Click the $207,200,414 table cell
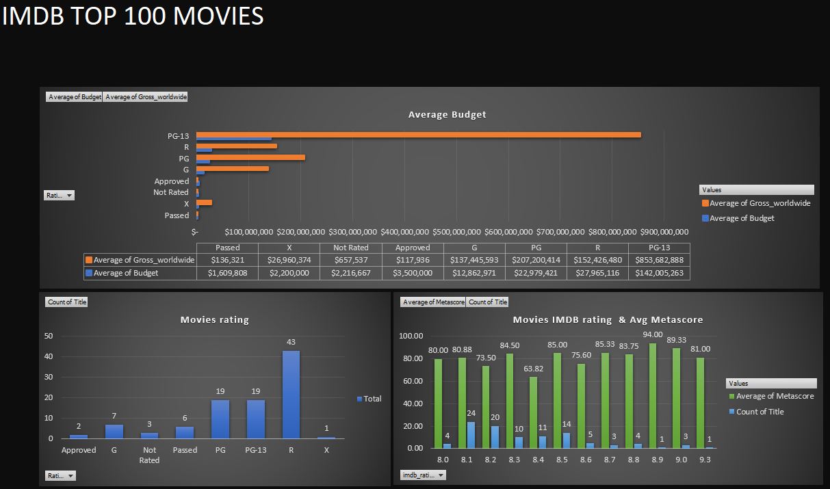 [x=536, y=260]
